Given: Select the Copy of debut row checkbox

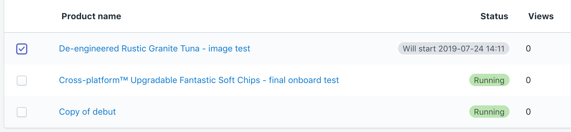Looking at the screenshot, I should tap(22, 112).
